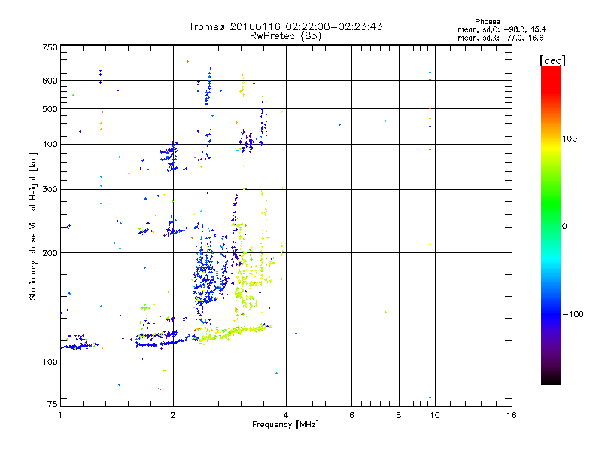Click the "Frequency [MHz]" axis label
Viewport: 602px width, 452px height.
pos(285,425)
